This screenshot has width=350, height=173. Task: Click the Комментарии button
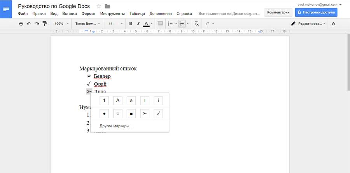coord(278,12)
